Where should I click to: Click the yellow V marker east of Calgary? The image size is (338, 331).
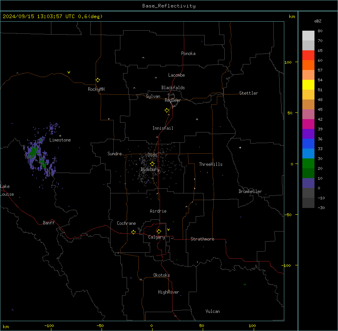(168, 230)
